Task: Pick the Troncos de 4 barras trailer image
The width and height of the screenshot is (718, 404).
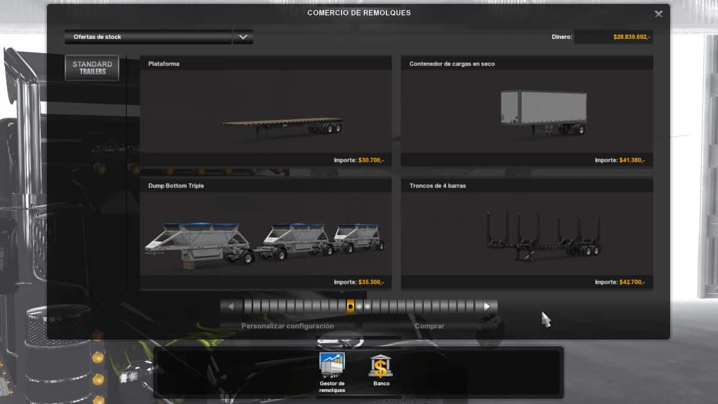Action: (x=543, y=236)
